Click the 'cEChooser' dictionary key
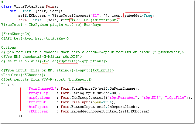This screenshot has width=195, height=124. 39,111
